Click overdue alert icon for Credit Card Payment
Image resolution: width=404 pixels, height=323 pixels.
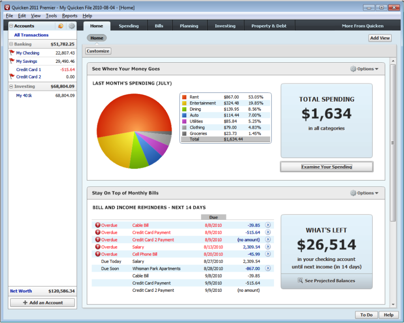pyautogui.click(x=98, y=232)
